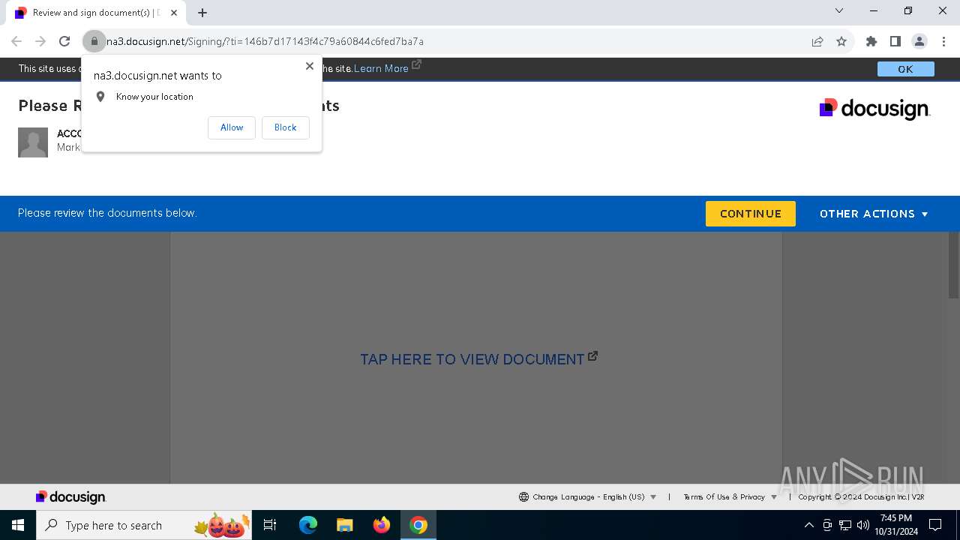Click the sender avatar placeholder image

(x=33, y=142)
